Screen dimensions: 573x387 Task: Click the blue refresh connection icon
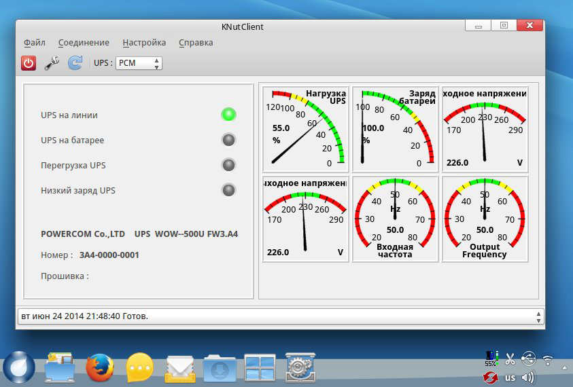(75, 63)
